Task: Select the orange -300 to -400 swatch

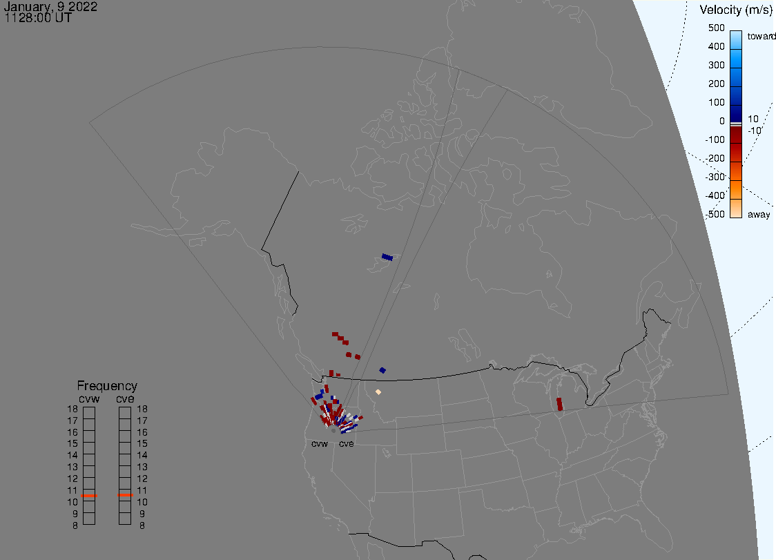Action: [736, 190]
